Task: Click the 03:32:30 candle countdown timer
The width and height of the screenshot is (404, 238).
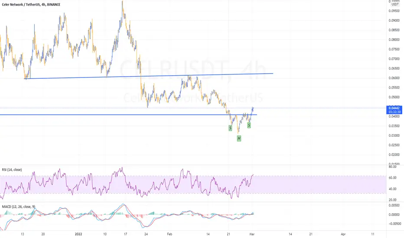Action: 394,112
